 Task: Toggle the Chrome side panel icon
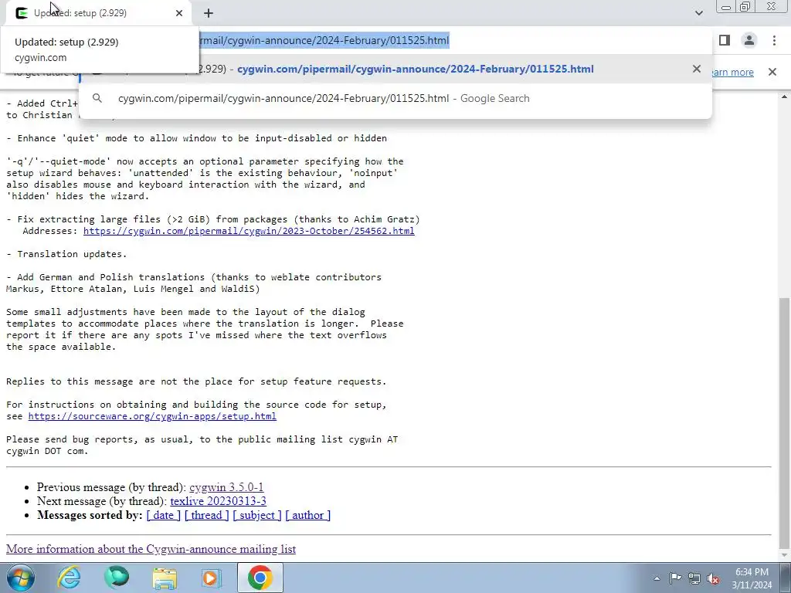725,40
